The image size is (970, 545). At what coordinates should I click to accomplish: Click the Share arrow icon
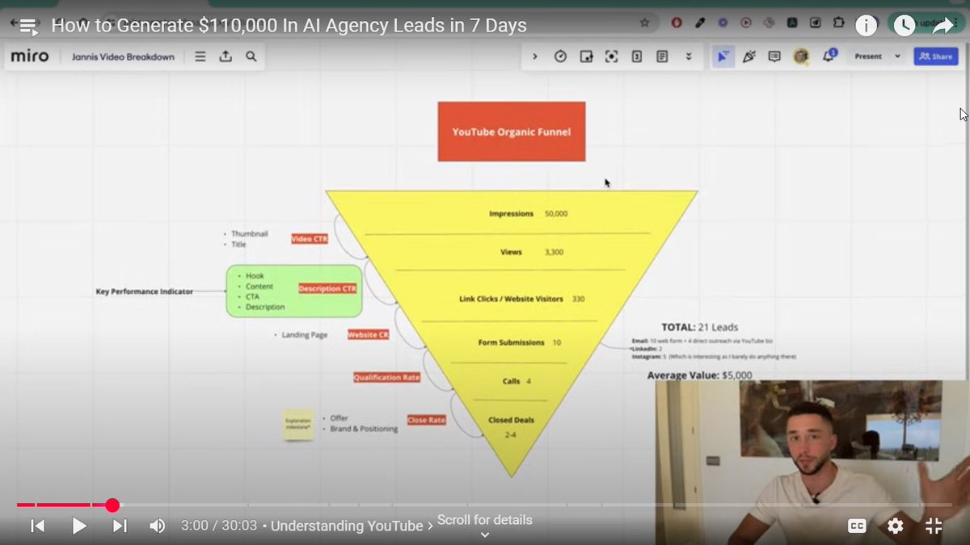tap(943, 26)
